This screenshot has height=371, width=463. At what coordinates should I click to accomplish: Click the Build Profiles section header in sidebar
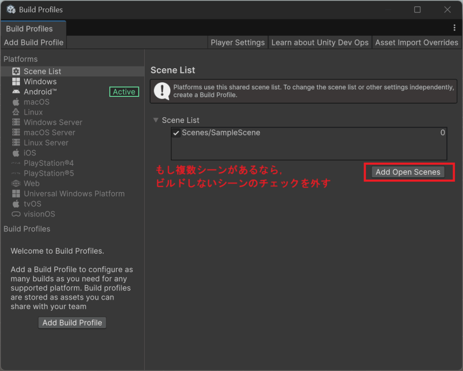pos(27,229)
